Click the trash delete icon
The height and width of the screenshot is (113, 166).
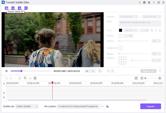pyautogui.click(x=20, y=78)
